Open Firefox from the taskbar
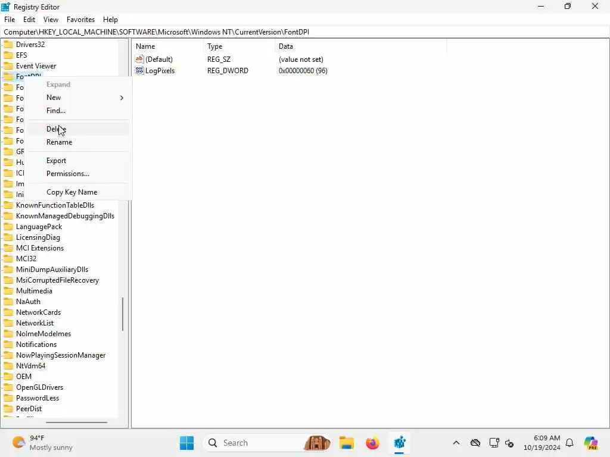This screenshot has height=457, width=610. [373, 443]
